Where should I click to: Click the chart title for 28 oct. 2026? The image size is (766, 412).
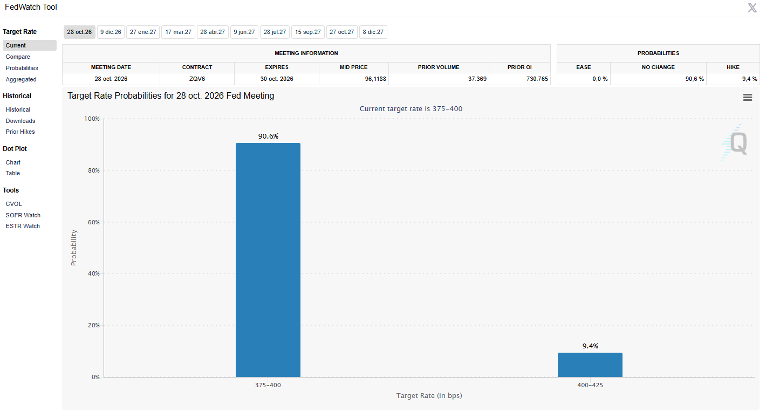(x=170, y=95)
